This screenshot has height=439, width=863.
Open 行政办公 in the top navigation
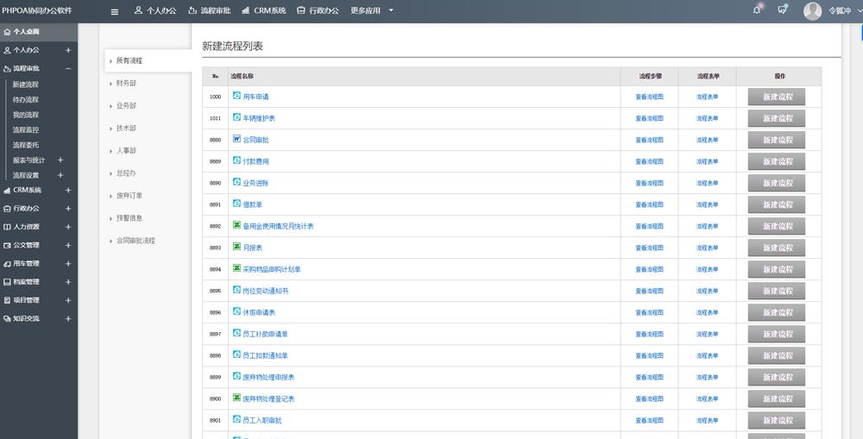[318, 10]
